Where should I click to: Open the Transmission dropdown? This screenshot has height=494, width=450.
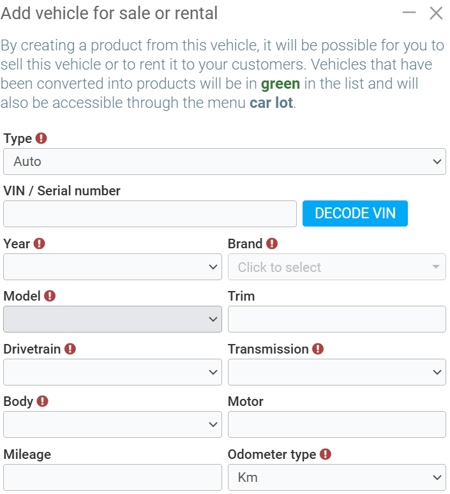click(x=336, y=372)
